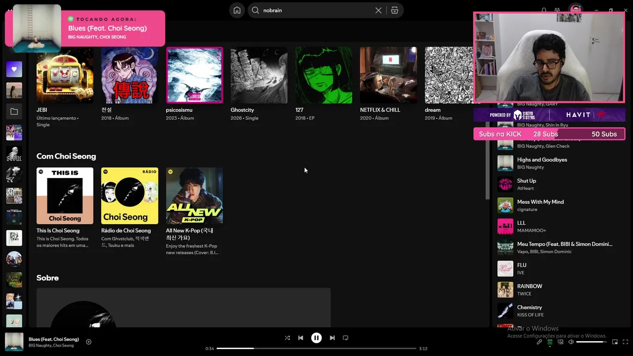The width and height of the screenshot is (633, 356).
Task: Open the Ghostcity single
Action: click(x=259, y=75)
